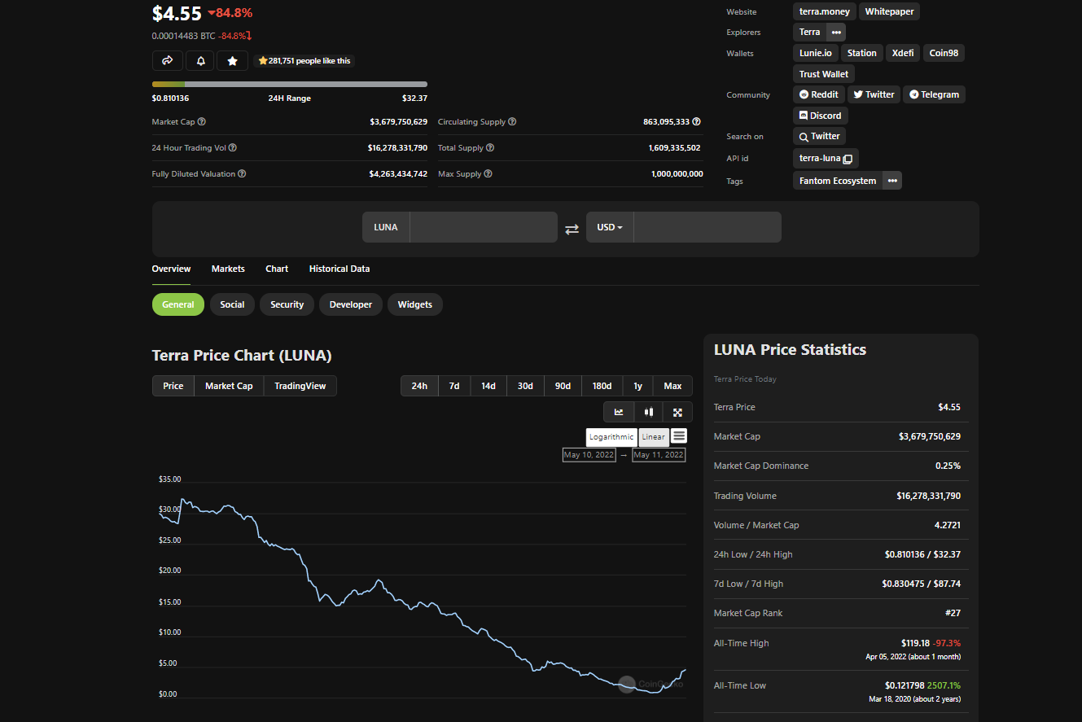Expand the chart to fullscreen

[x=677, y=412]
